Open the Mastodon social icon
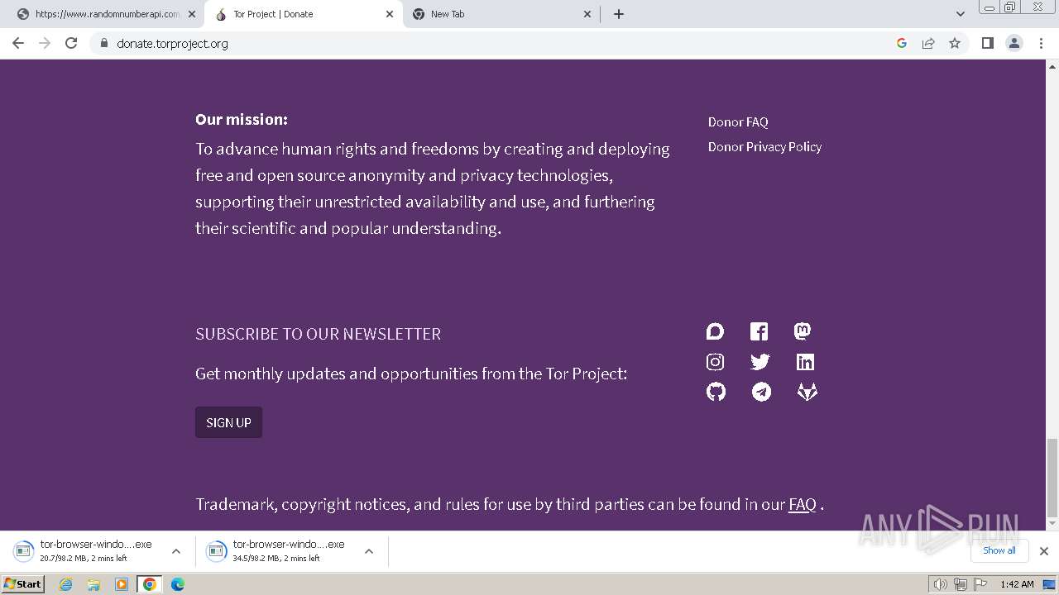Screen dimensions: 1059x595 click(x=803, y=331)
